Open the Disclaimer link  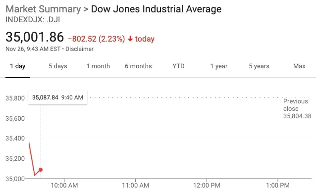(x=79, y=49)
